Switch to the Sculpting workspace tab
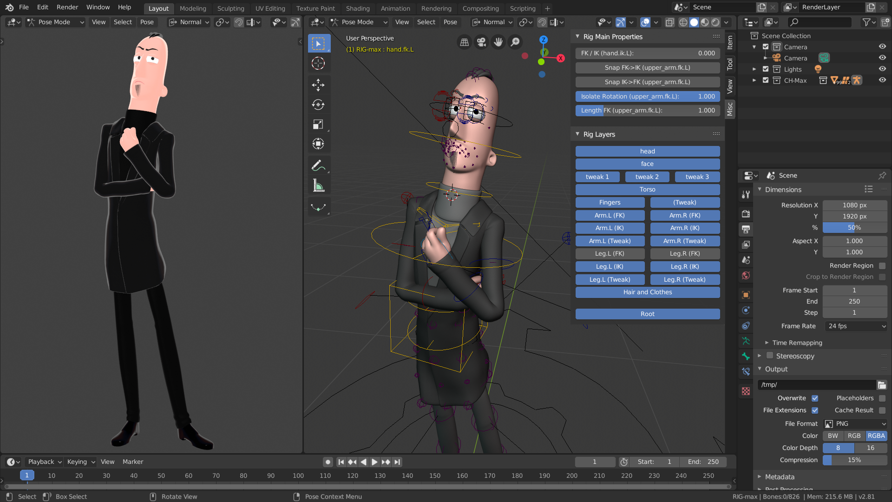Viewport: 892px width, 502px height. click(230, 8)
